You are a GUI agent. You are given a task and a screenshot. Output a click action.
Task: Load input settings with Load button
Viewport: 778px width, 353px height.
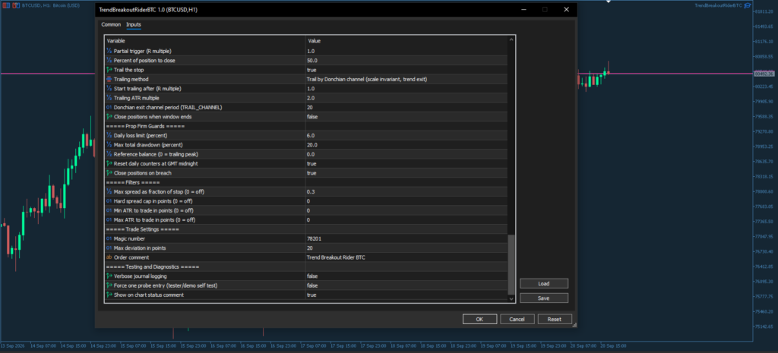click(x=544, y=284)
